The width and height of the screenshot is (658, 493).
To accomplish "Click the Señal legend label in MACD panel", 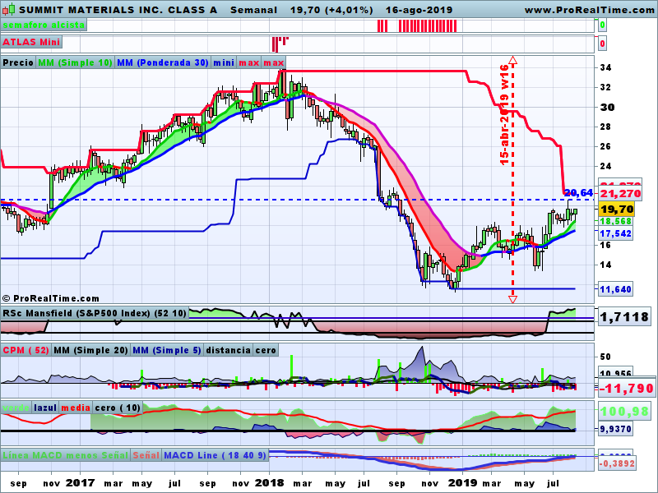I will tap(146, 455).
